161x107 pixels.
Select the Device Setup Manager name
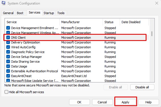tap(26, 57)
